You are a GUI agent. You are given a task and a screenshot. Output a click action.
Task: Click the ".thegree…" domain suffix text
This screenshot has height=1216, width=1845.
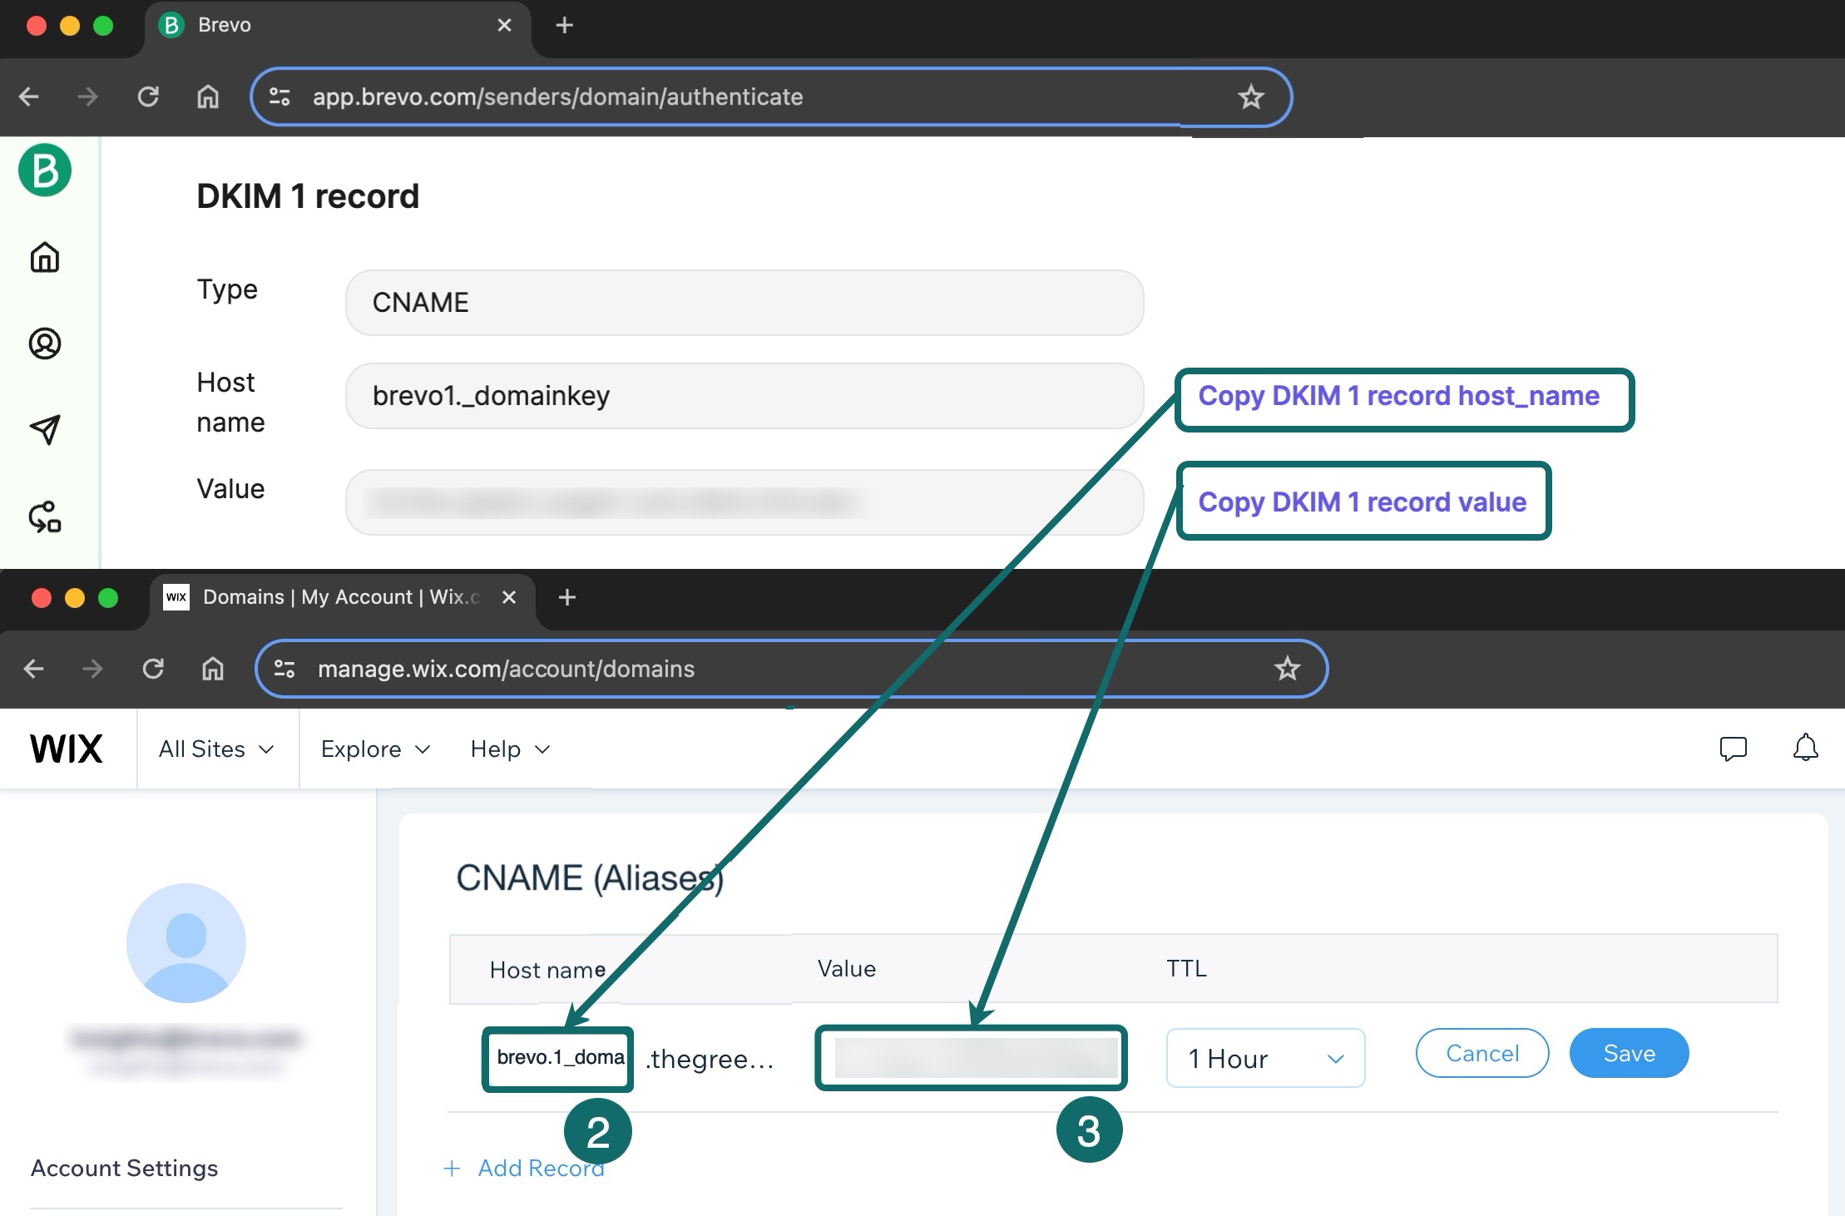pos(710,1059)
